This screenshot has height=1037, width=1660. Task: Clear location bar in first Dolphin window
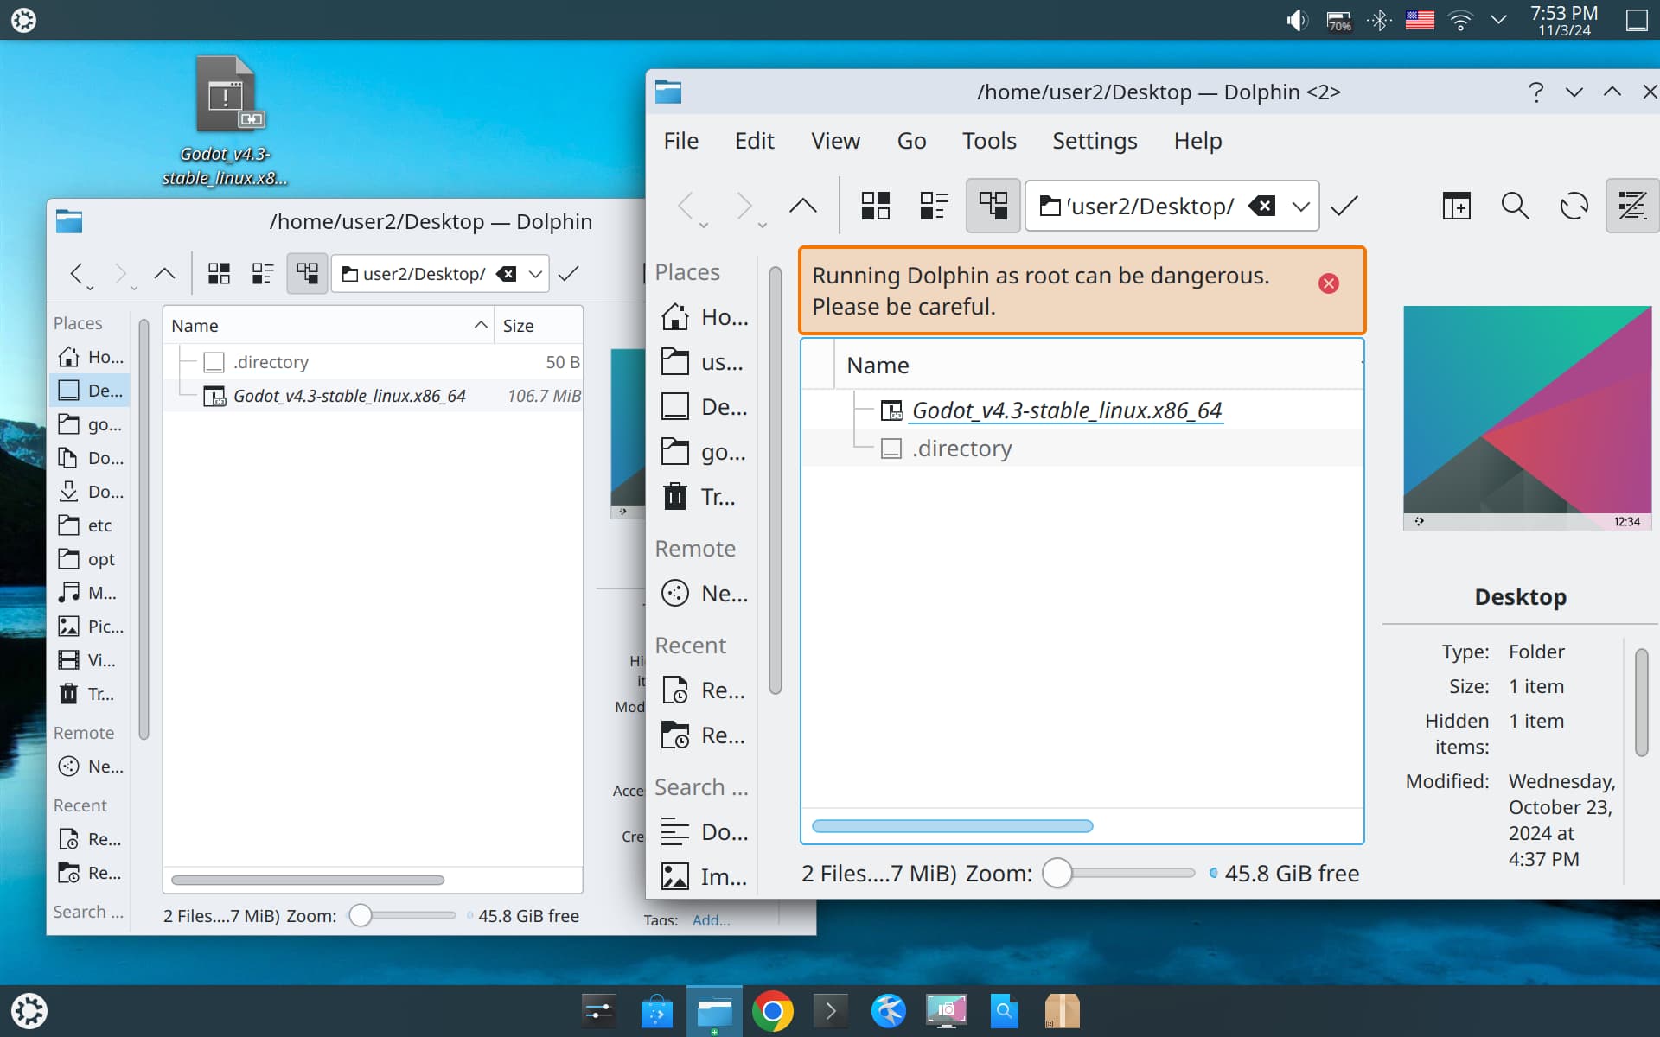coord(507,274)
